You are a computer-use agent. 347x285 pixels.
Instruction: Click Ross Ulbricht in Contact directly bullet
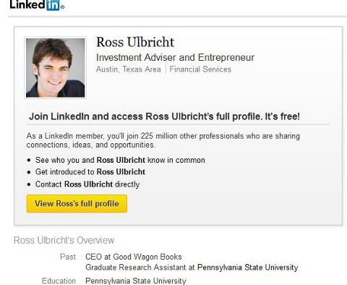tap(88, 184)
